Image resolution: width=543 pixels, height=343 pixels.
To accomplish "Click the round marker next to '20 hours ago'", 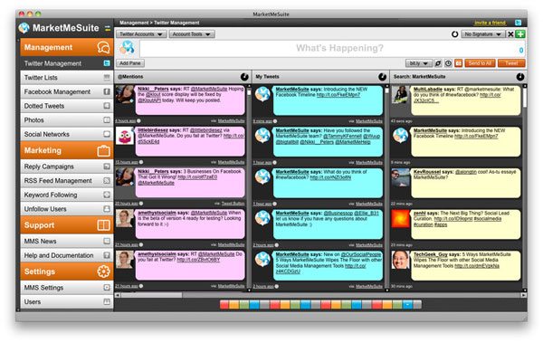I will coord(141,204).
